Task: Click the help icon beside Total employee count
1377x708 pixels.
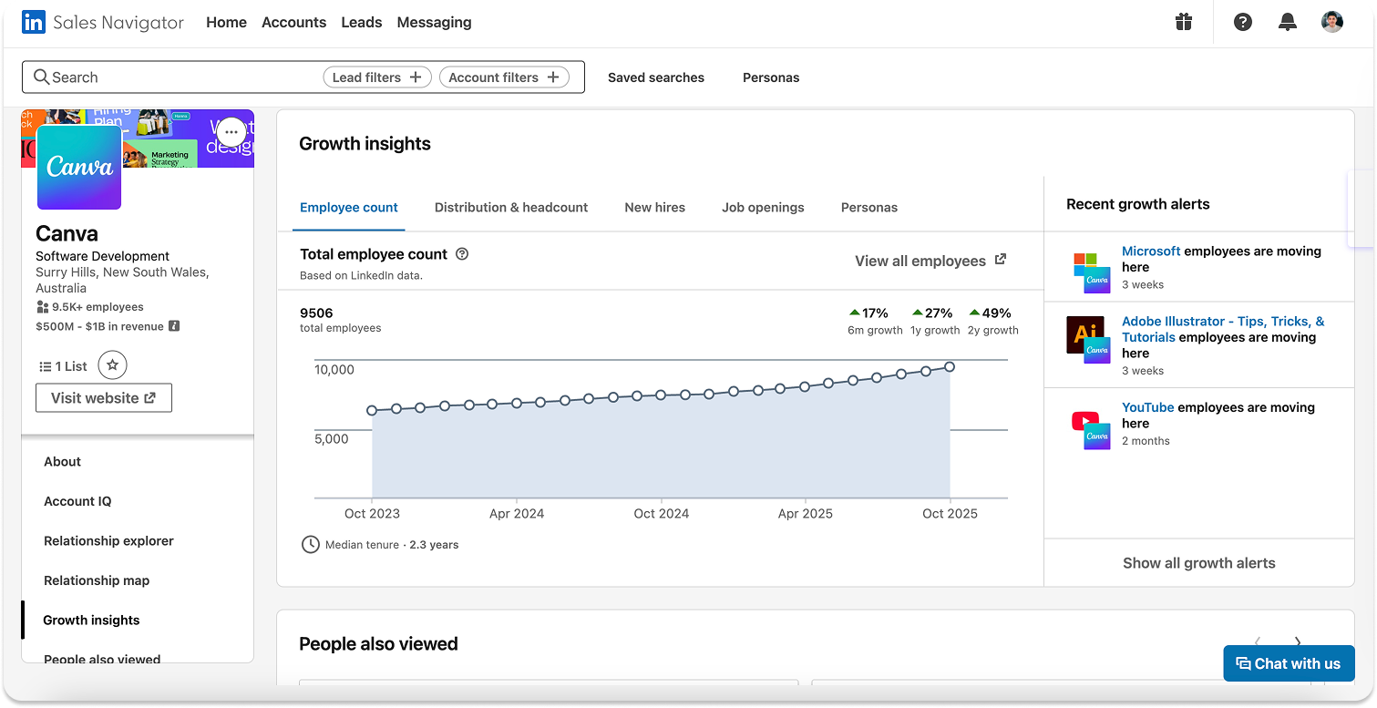Action: click(462, 254)
